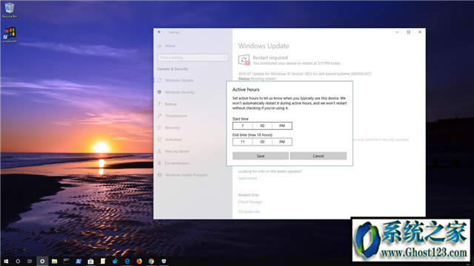The image size is (474, 266).
Task: Open the Windows Insider Program page
Action: point(186,175)
